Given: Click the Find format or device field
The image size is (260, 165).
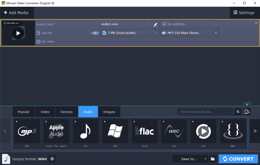Looking at the screenshot, I should pos(205,112).
